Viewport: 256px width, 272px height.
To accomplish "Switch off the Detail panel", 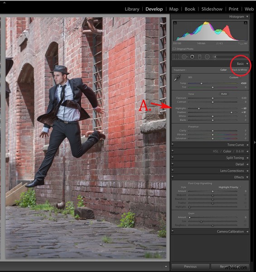I will click(x=173, y=164).
